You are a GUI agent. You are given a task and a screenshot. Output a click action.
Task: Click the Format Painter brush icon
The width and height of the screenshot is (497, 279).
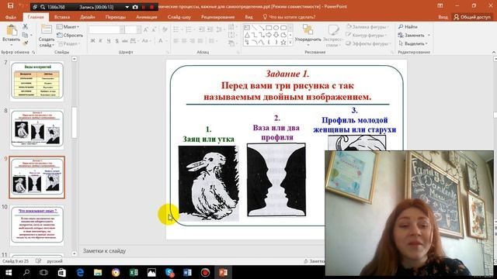tap(25, 43)
